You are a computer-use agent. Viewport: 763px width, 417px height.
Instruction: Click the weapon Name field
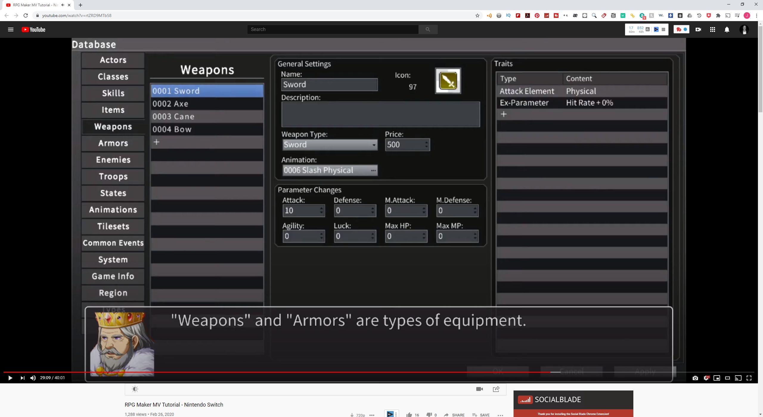tap(329, 85)
